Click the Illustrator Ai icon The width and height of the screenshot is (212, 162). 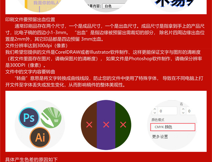pyautogui.click(x=40, y=137)
